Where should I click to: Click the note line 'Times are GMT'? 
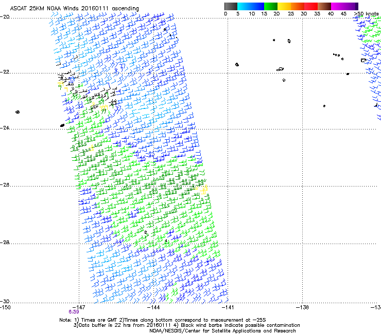(x=99, y=320)
